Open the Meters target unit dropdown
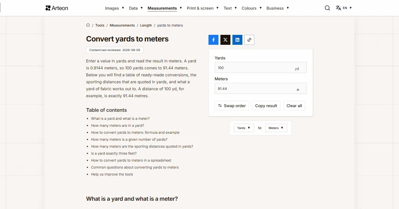 (276, 128)
